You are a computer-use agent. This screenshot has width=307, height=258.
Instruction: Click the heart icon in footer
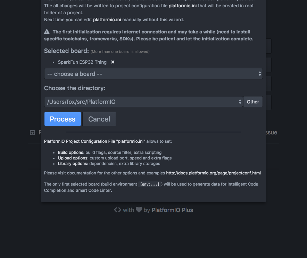pyautogui.click(x=139, y=210)
